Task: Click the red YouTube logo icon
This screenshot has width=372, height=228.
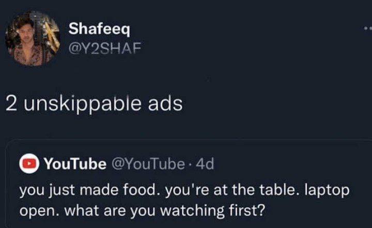Action: (28, 164)
